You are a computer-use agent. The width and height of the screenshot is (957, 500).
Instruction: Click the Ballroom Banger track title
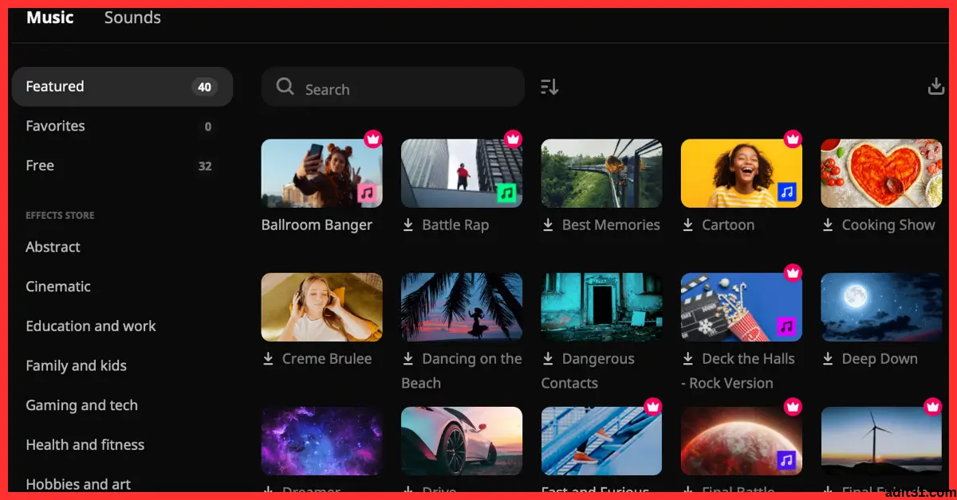317,225
